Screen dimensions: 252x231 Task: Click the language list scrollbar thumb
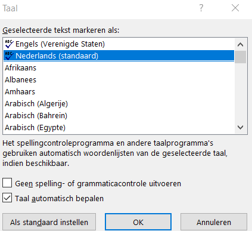tap(240, 57)
